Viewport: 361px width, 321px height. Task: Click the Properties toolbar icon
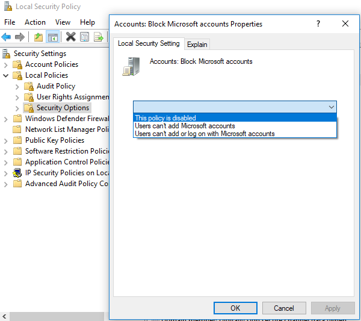click(x=84, y=37)
